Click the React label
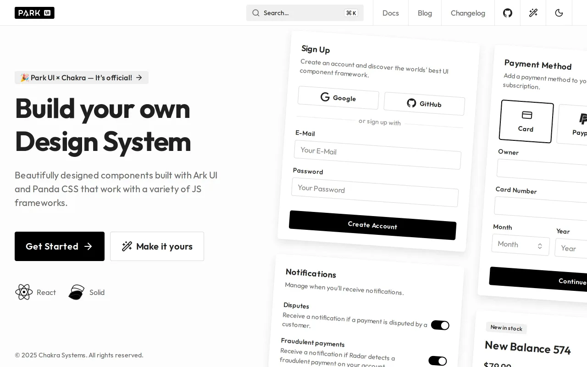This screenshot has height=367, width=587. (x=46, y=292)
